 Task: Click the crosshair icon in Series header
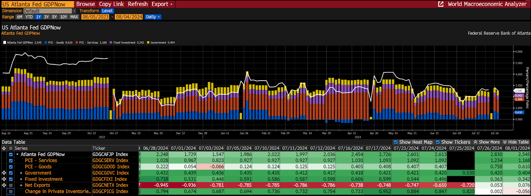(4, 148)
